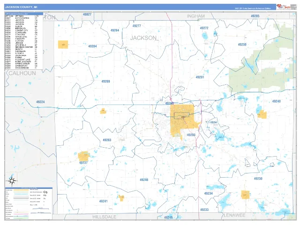Select the RIVES JUNCTION row in index
The height and width of the screenshot is (225, 300).
click(x=22, y=61)
